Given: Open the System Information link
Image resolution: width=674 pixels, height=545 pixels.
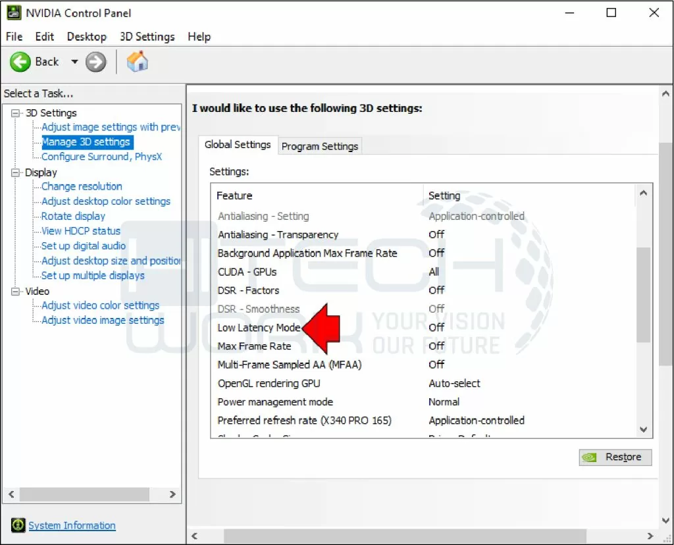Looking at the screenshot, I should pos(72,525).
